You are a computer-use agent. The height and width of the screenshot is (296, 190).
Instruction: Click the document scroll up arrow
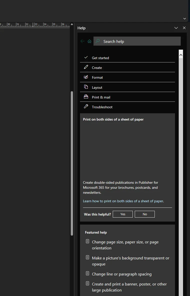(x=72, y=24)
